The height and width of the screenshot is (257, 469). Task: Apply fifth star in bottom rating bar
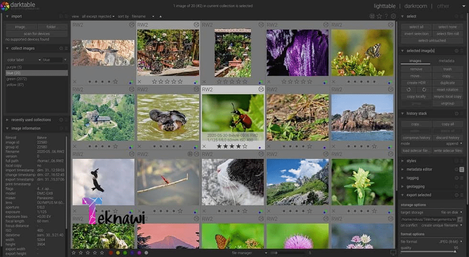101,253
